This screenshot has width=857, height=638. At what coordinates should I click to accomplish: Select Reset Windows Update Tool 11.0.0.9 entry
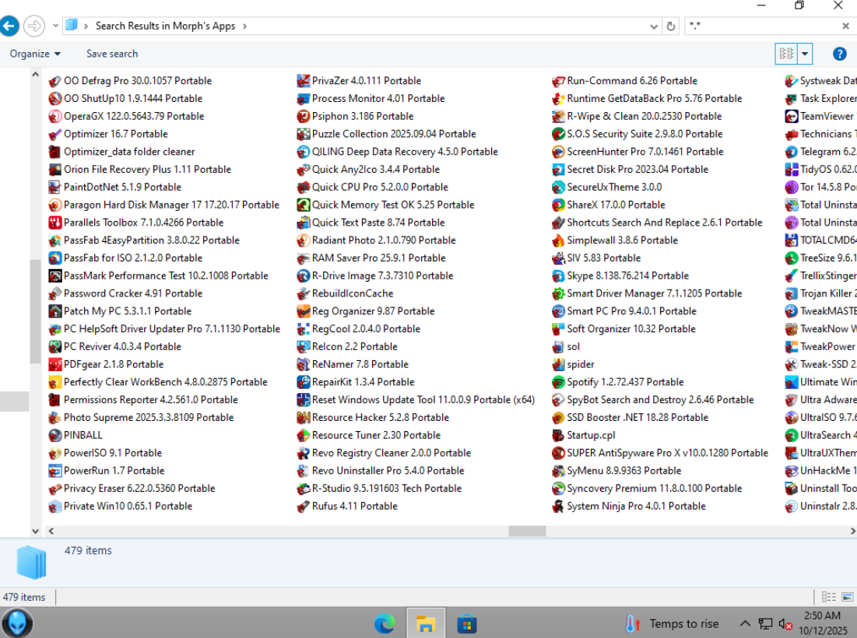point(416,400)
